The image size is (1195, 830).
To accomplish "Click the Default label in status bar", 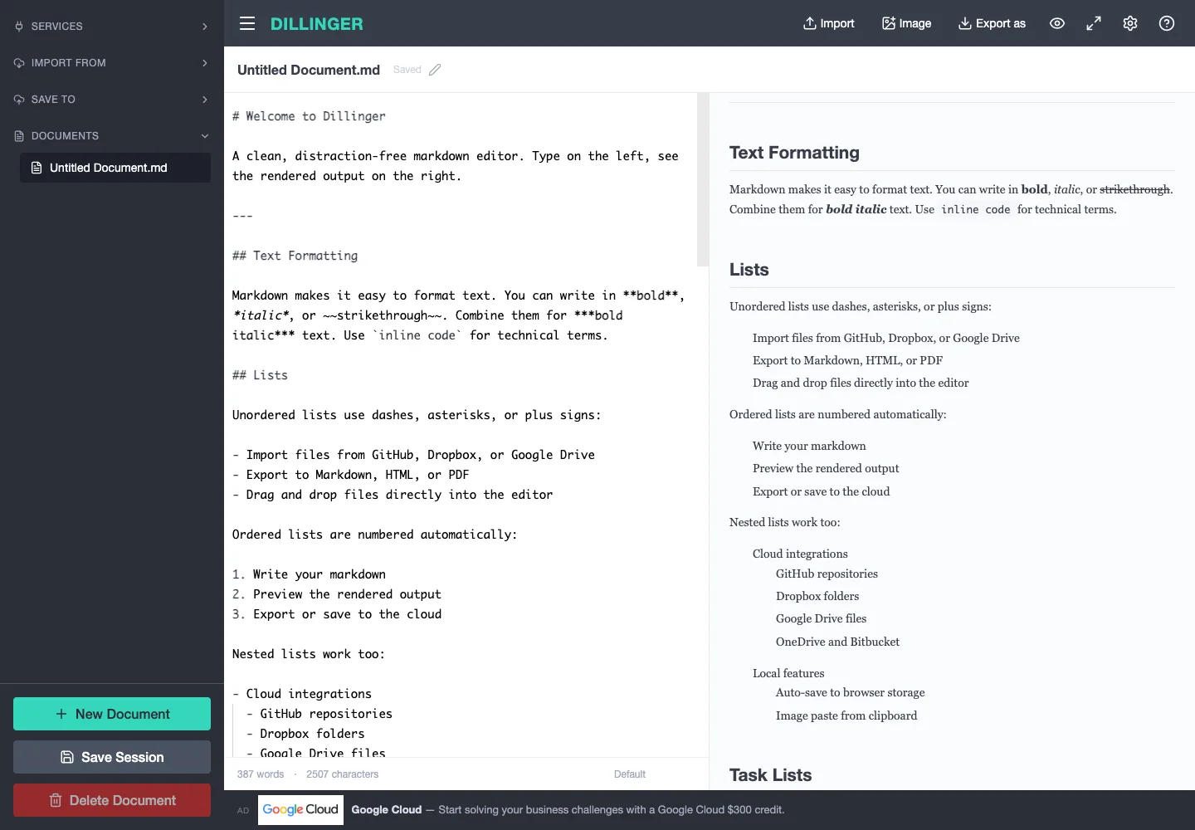I will 630,774.
